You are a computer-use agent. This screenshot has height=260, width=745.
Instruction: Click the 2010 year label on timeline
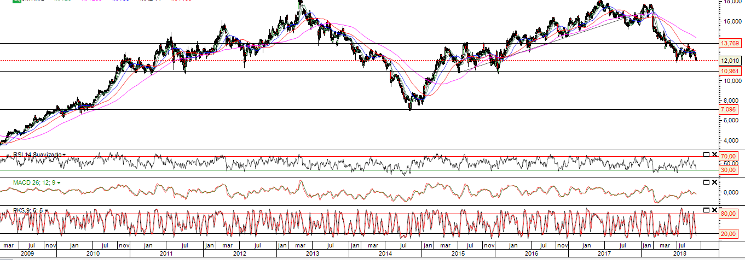pos(93,253)
